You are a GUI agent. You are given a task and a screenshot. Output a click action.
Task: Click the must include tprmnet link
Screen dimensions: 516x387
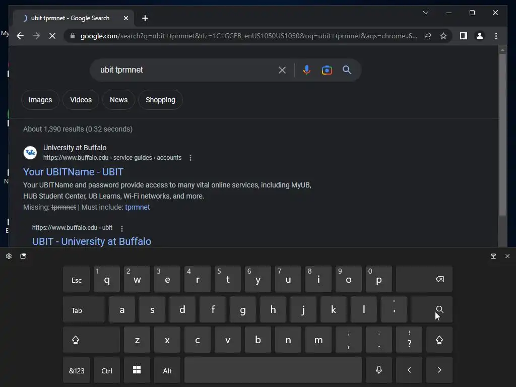coord(137,207)
